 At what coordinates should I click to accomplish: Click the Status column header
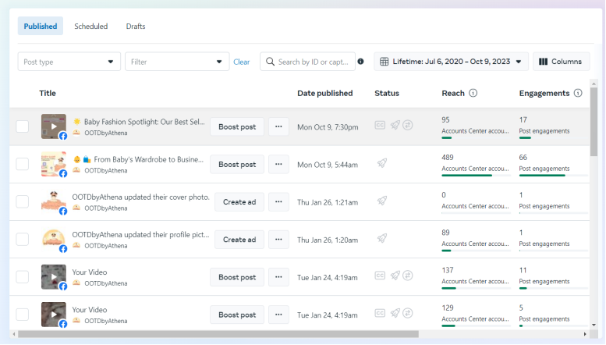(387, 93)
